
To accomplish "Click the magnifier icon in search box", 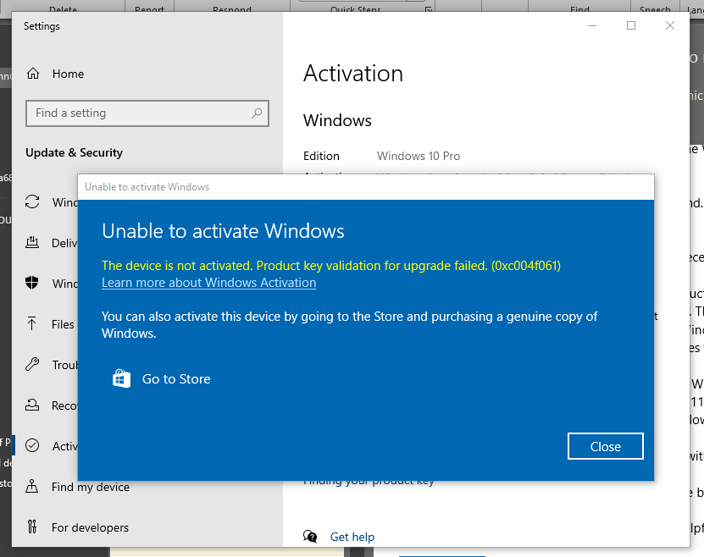I will pos(257,113).
